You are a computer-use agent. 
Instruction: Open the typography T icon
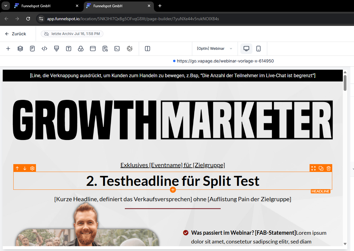click(69, 49)
